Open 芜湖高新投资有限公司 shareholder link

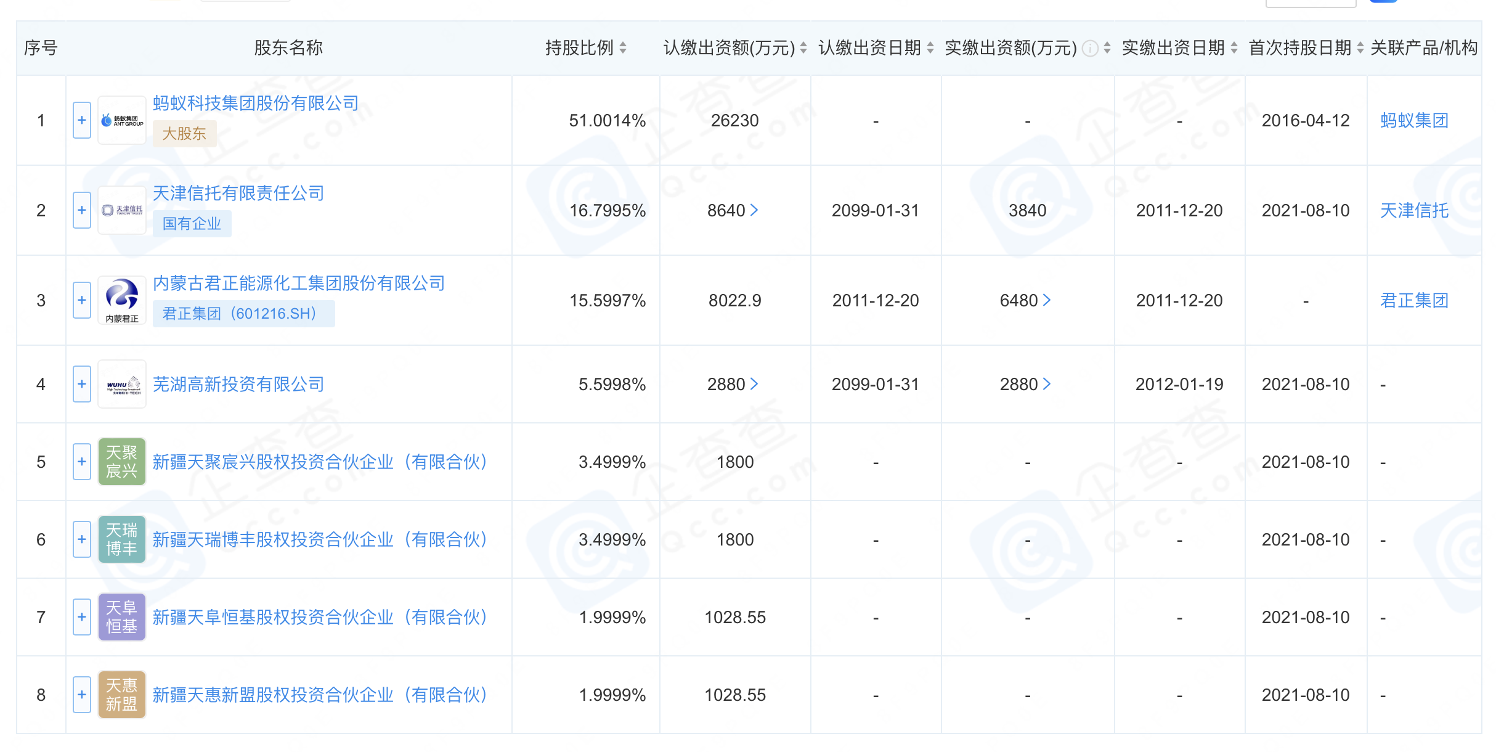(x=238, y=384)
